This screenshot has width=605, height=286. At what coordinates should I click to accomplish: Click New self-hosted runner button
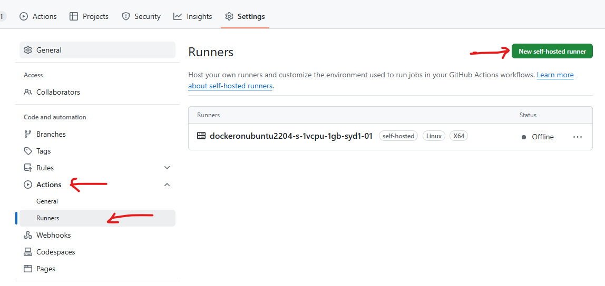(x=552, y=51)
